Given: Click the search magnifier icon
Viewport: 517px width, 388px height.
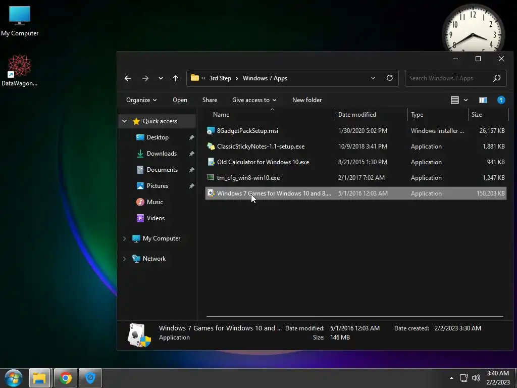Looking at the screenshot, I should tap(497, 78).
